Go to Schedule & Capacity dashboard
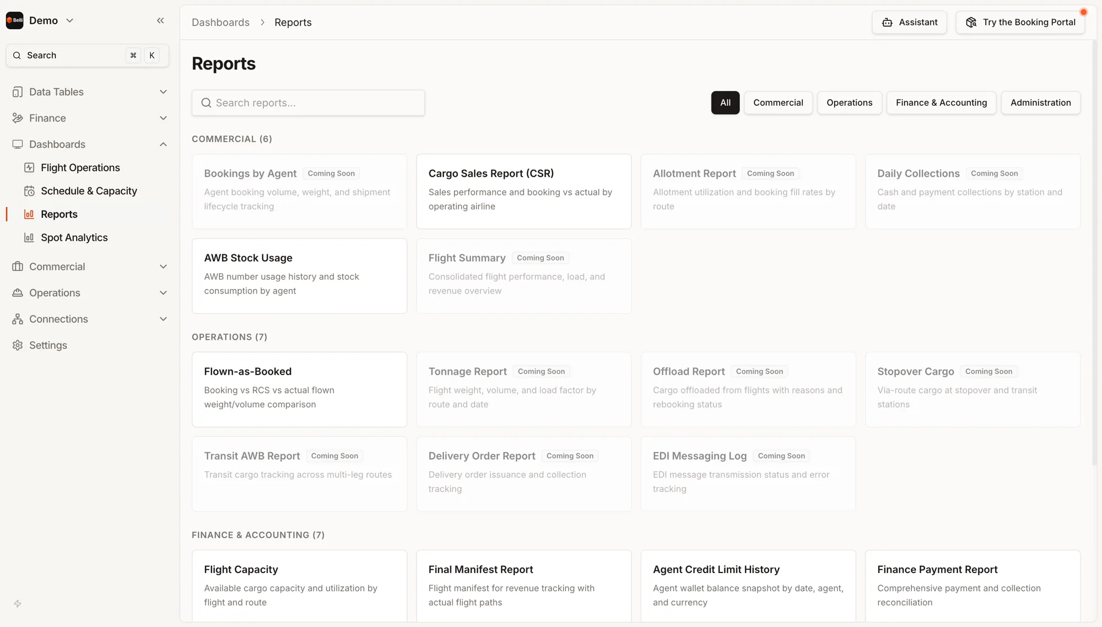The height and width of the screenshot is (627, 1102). click(89, 191)
